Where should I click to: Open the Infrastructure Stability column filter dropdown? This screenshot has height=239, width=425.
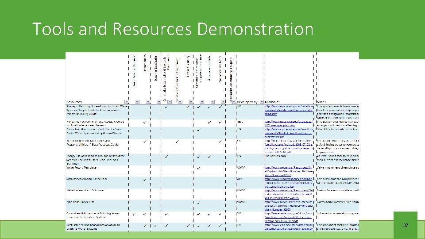click(x=212, y=102)
